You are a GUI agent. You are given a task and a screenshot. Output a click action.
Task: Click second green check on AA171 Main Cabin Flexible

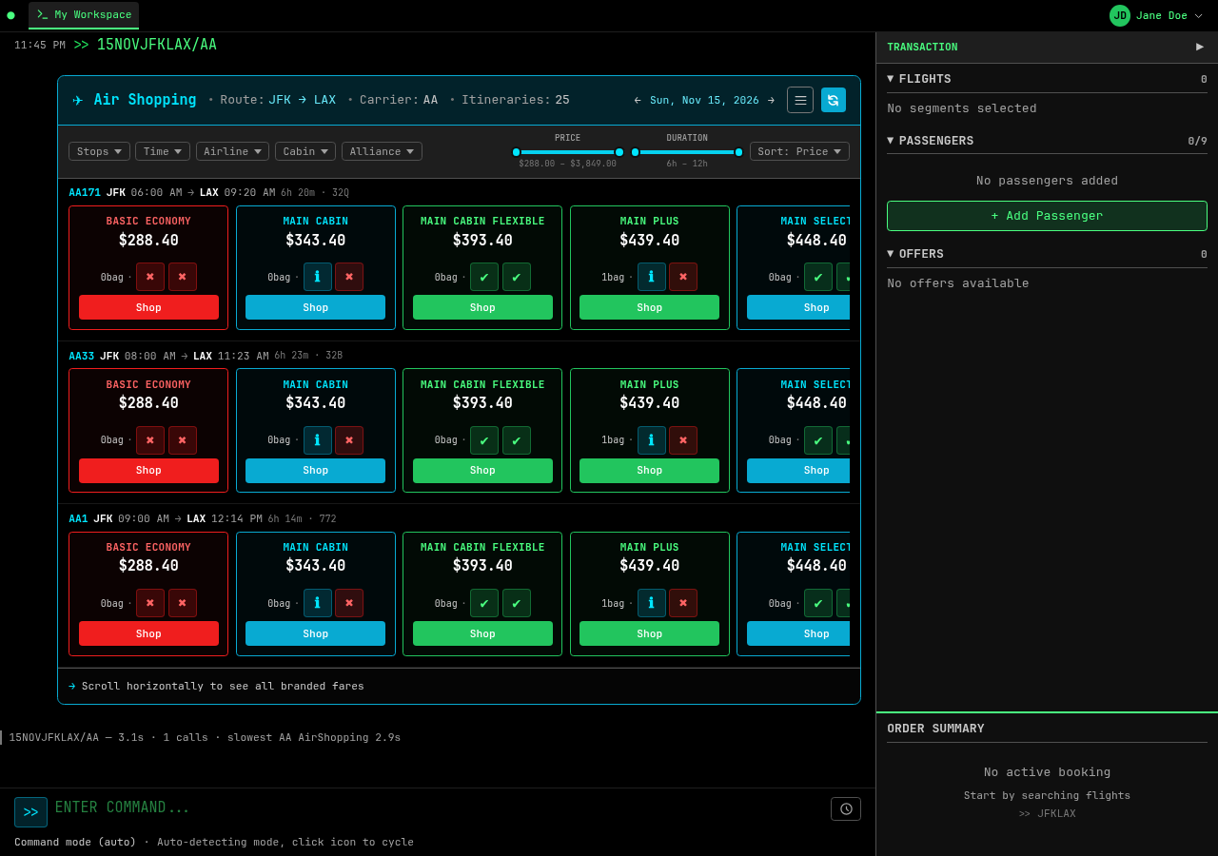click(517, 277)
